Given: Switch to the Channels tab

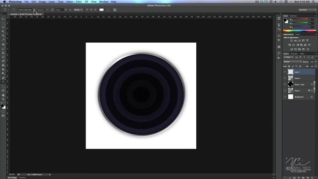Looking at the screenshot, I should coord(294,54).
